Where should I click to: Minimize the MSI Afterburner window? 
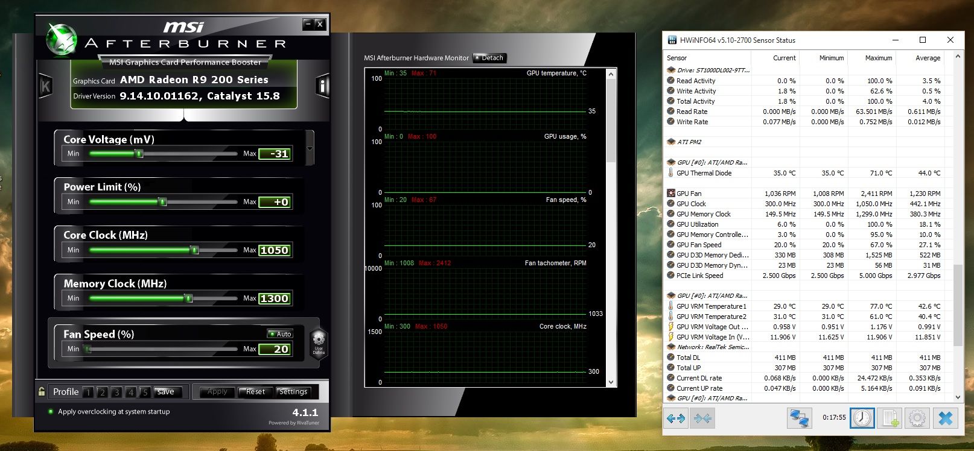pos(308,24)
